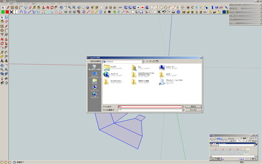Create a sphere with the sphere shape icon
262x164 pixels.
[x=188, y=12]
